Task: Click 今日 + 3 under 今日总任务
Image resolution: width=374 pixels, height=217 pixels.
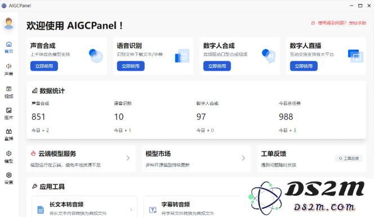Action: click(287, 130)
